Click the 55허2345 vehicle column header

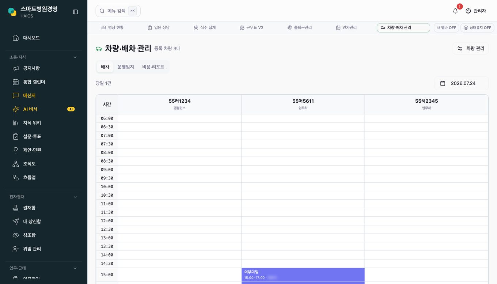pos(426,104)
